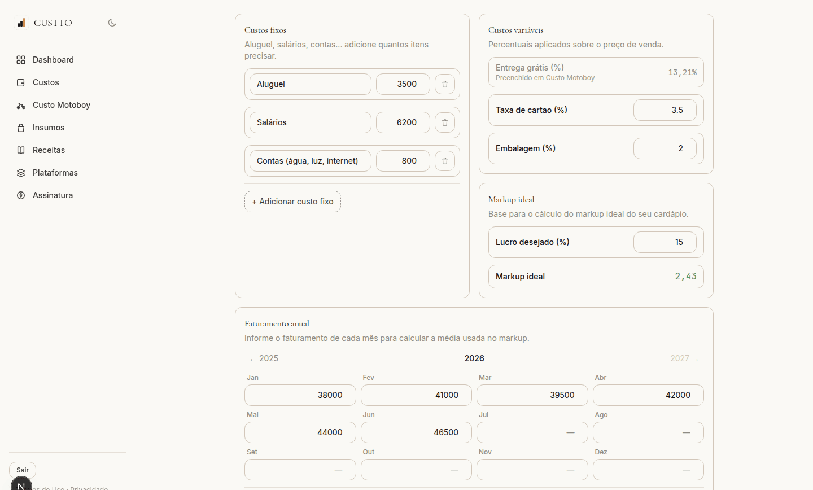Click the CUSTTO logo icon
Image resolution: width=813 pixels, height=490 pixels.
click(21, 23)
